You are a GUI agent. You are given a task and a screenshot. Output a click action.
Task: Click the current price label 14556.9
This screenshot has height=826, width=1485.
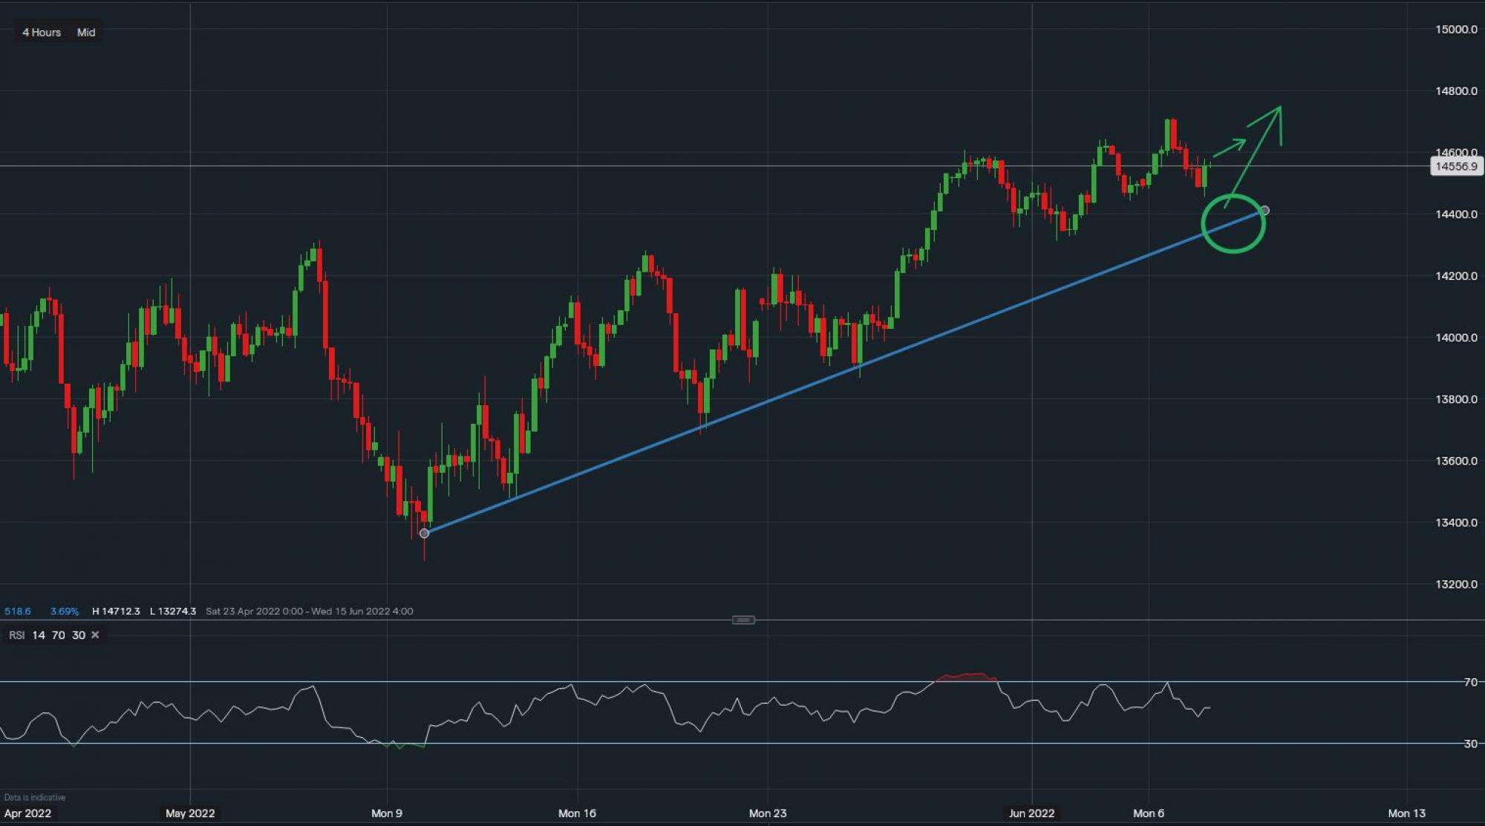pyautogui.click(x=1455, y=166)
